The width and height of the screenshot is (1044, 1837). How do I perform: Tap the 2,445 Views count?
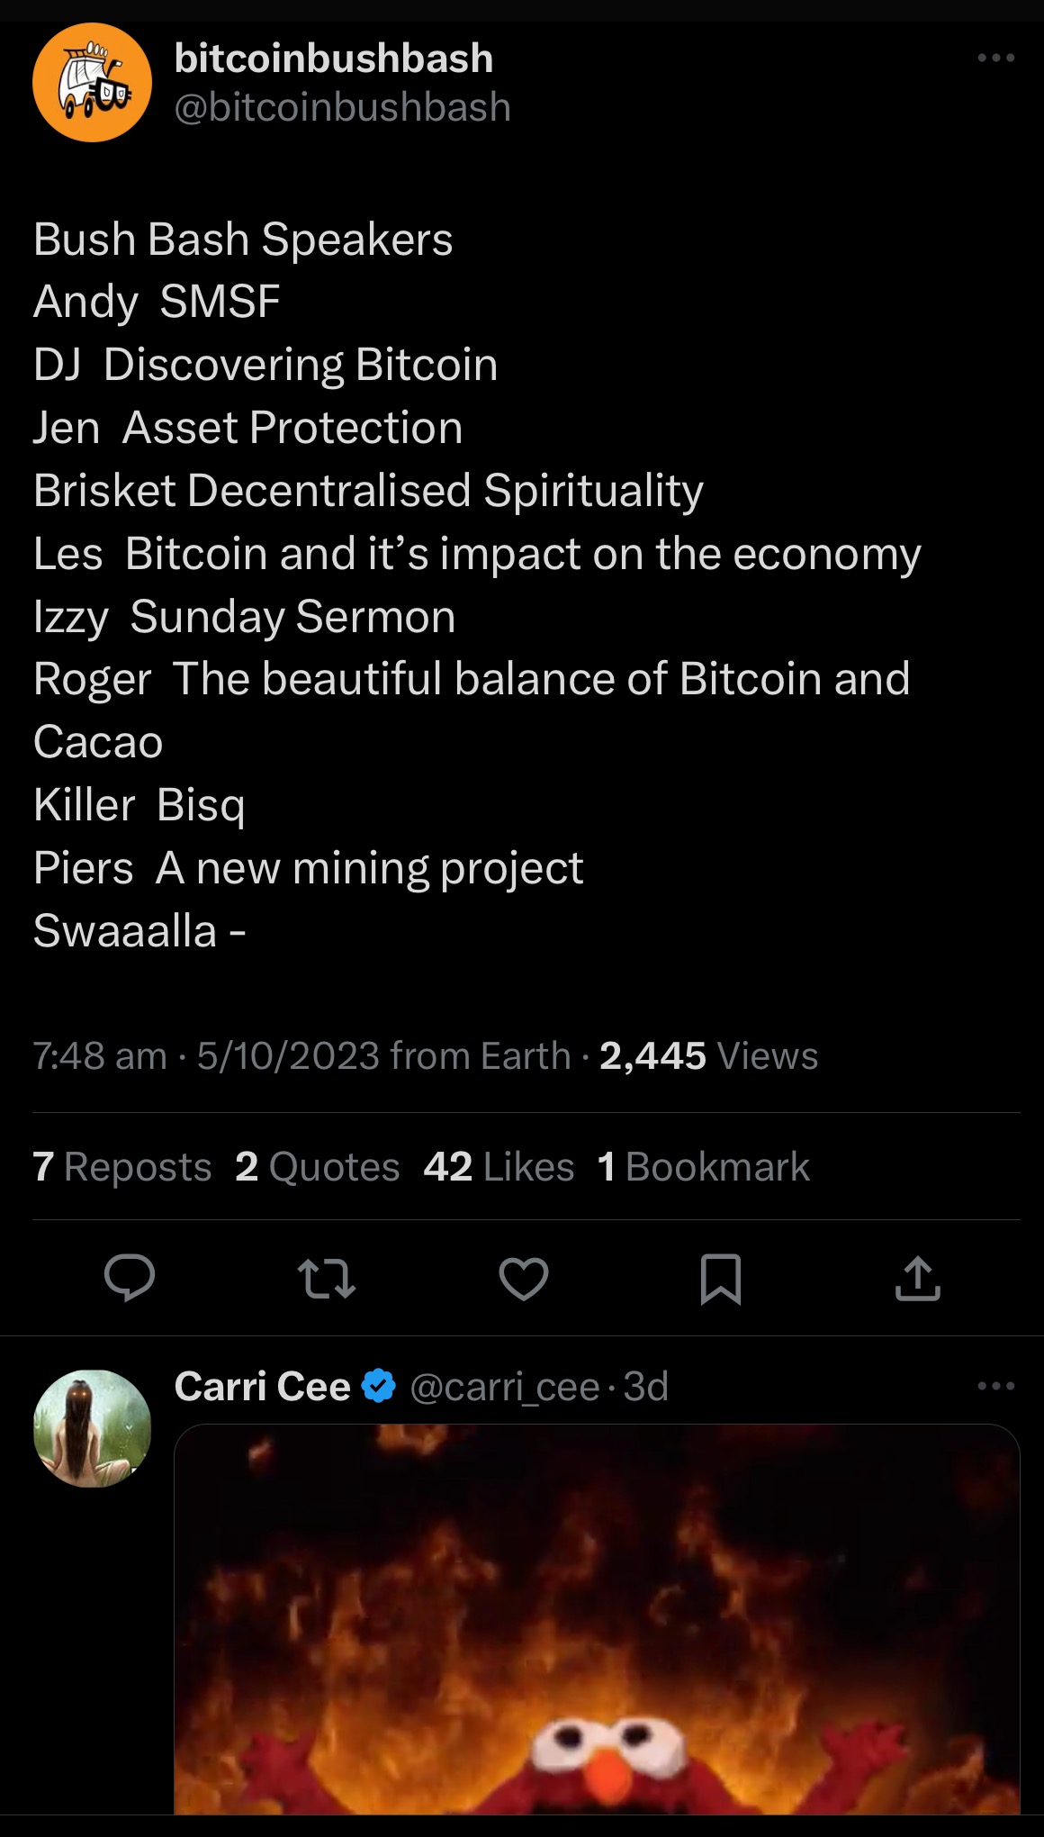pos(708,1056)
